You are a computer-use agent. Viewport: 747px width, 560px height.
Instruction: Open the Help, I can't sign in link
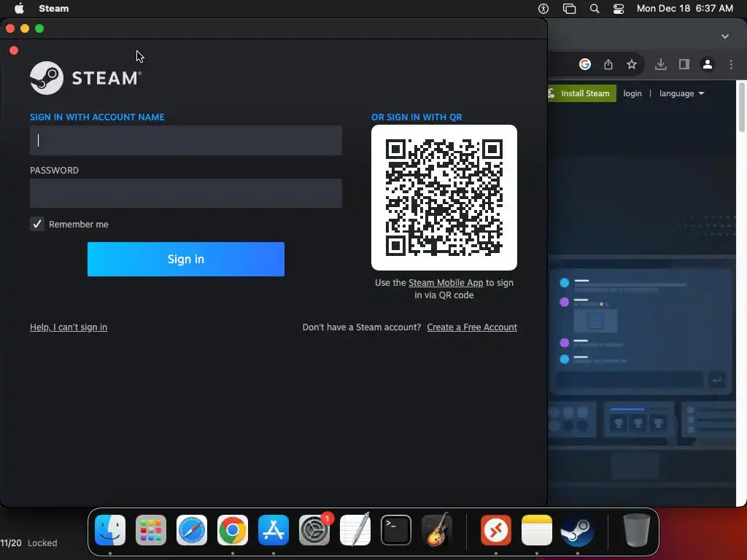69,327
